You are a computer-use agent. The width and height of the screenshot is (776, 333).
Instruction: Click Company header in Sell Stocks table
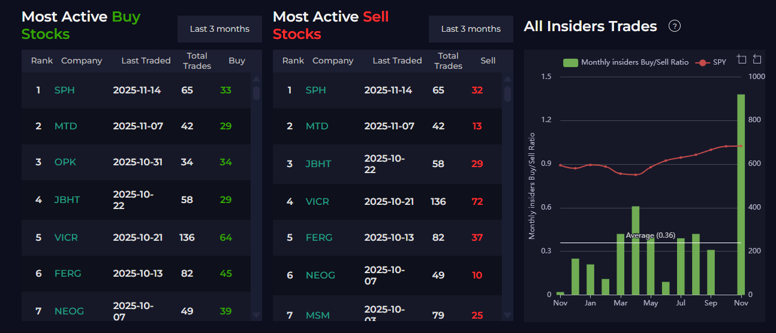[x=333, y=60]
